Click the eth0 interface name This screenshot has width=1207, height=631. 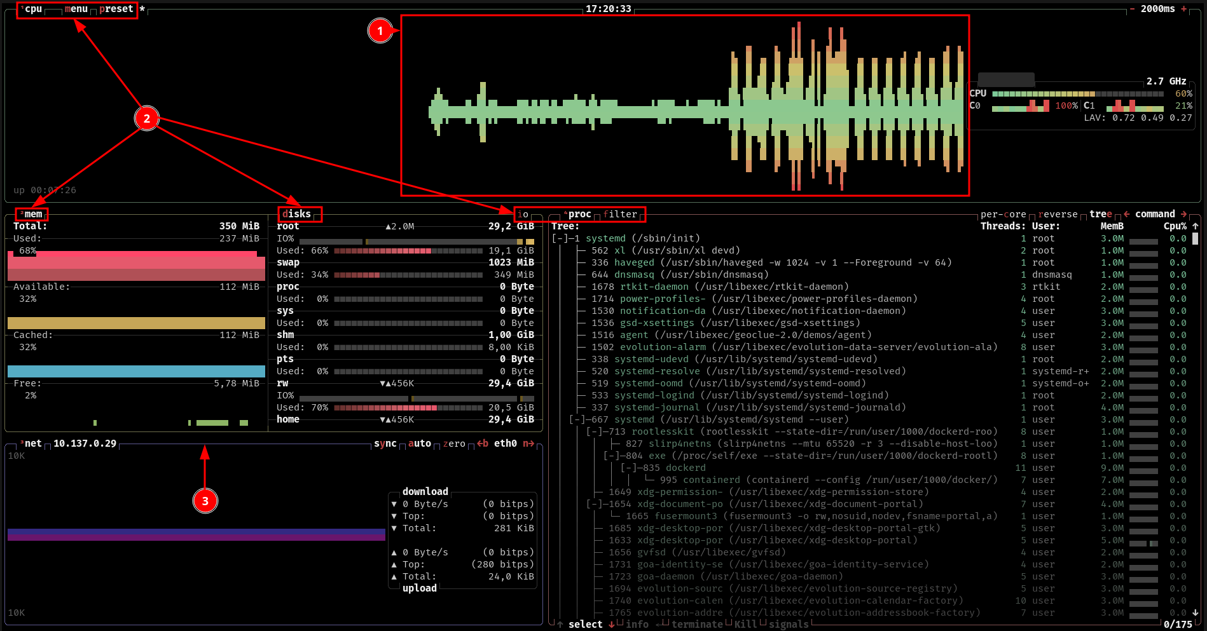[x=506, y=444]
